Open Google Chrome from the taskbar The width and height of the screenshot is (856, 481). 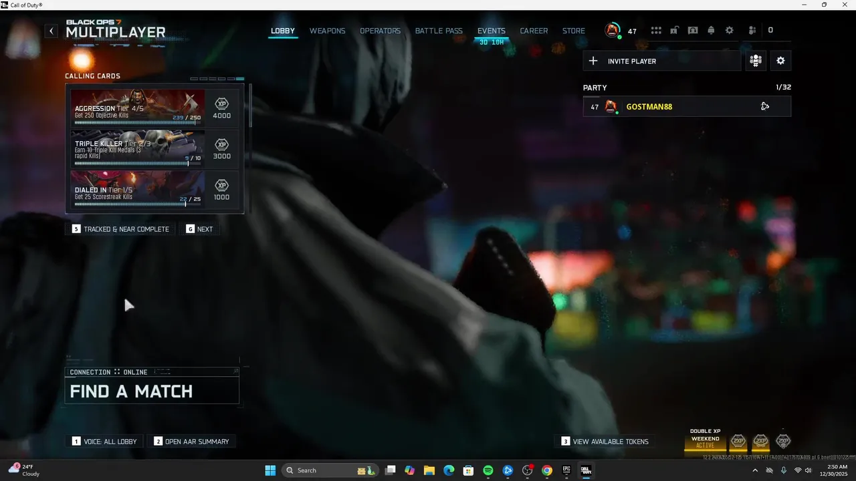point(547,470)
